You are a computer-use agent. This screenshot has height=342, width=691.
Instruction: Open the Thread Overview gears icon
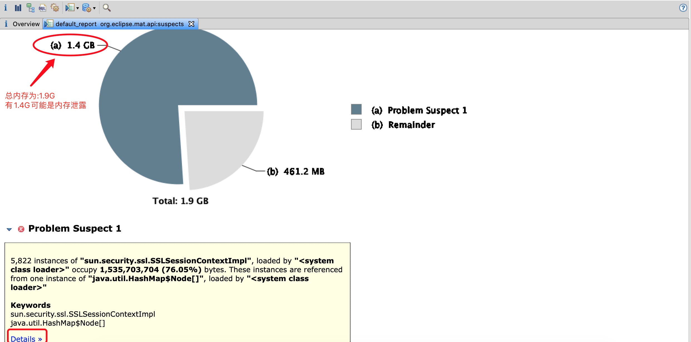click(x=55, y=8)
